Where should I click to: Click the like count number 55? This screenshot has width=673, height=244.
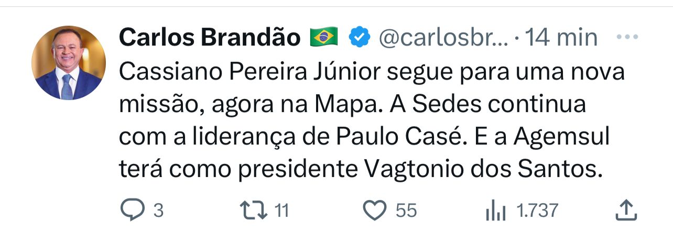click(406, 211)
